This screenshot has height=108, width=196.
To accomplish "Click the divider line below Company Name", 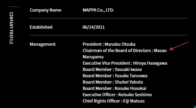I will [108, 18].
